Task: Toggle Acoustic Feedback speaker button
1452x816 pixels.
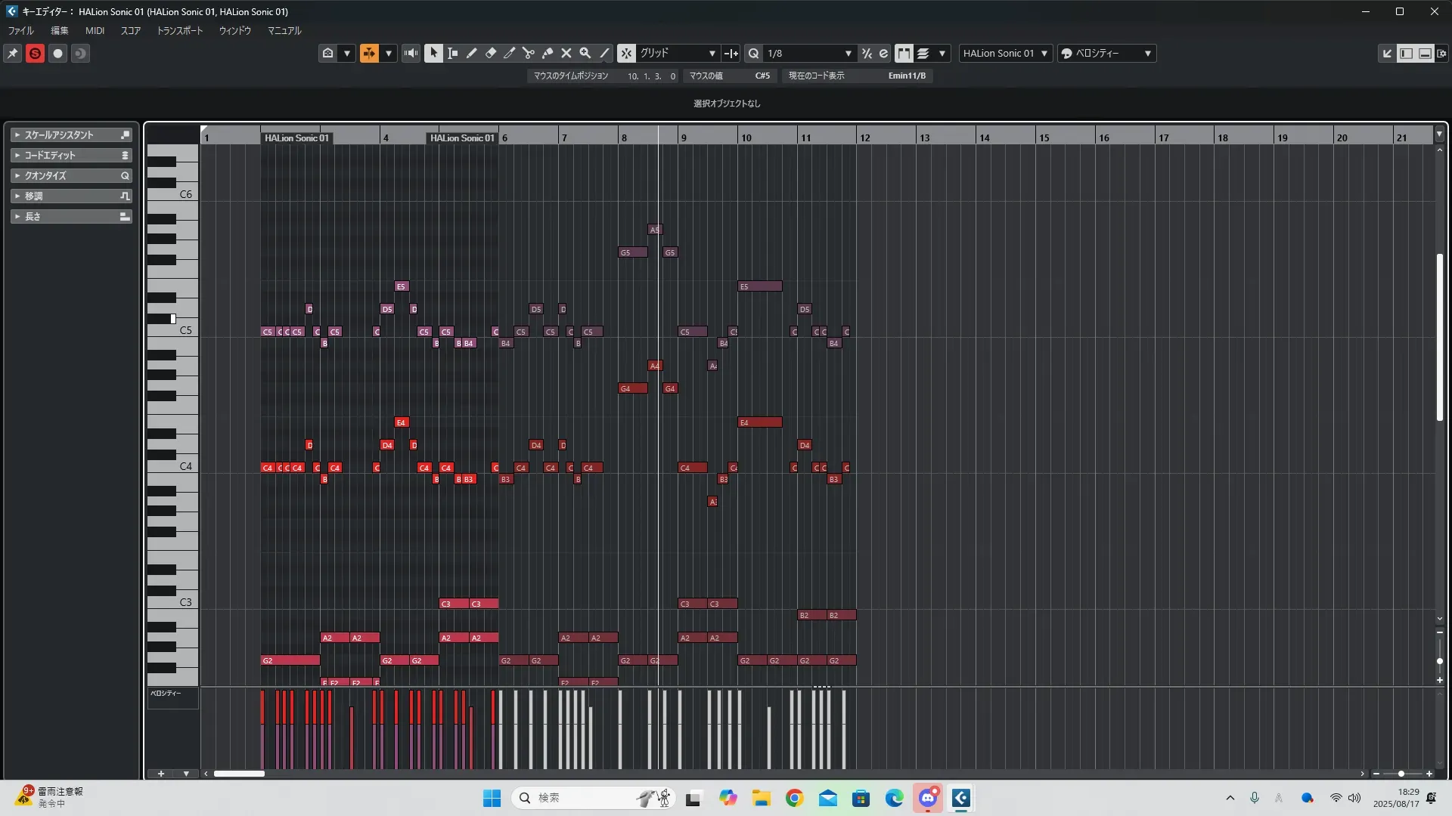Action: coord(411,53)
